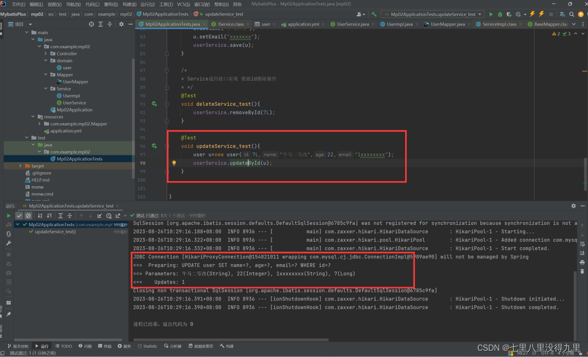
Task: Collapse the domain package in the project tree
Action: (46, 61)
